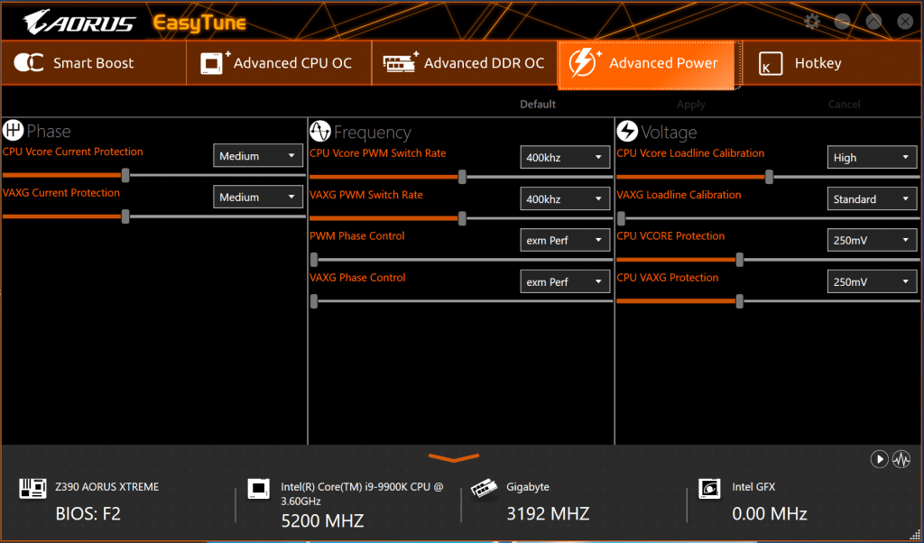This screenshot has height=543, width=924.
Task: Open CPU VAXG Protection dropdown
Action: [x=873, y=282]
